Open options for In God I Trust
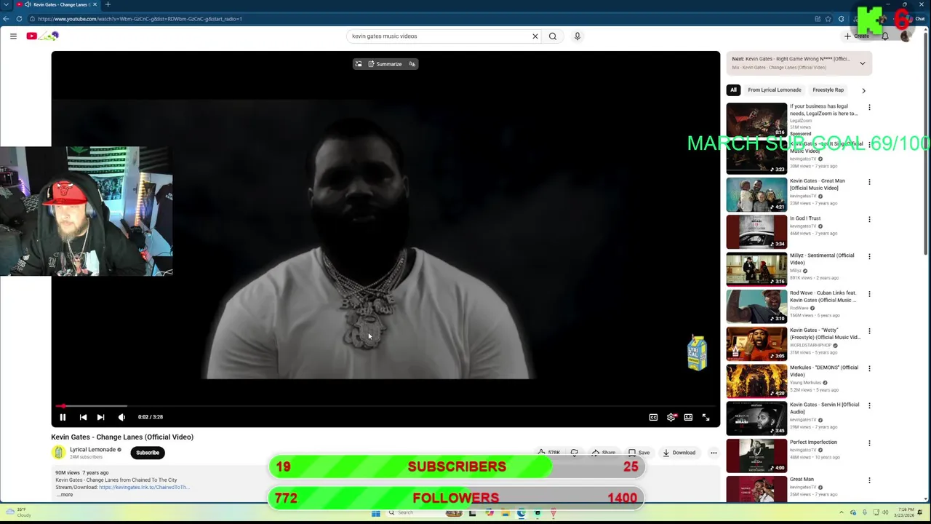This screenshot has width=931, height=524. pos(869,219)
